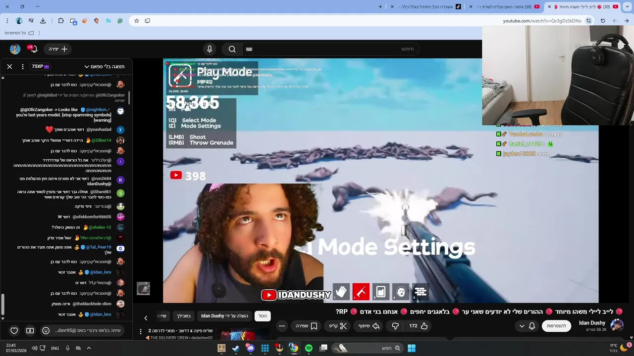
Task: Reload the page in Chrome
Action: (603, 21)
